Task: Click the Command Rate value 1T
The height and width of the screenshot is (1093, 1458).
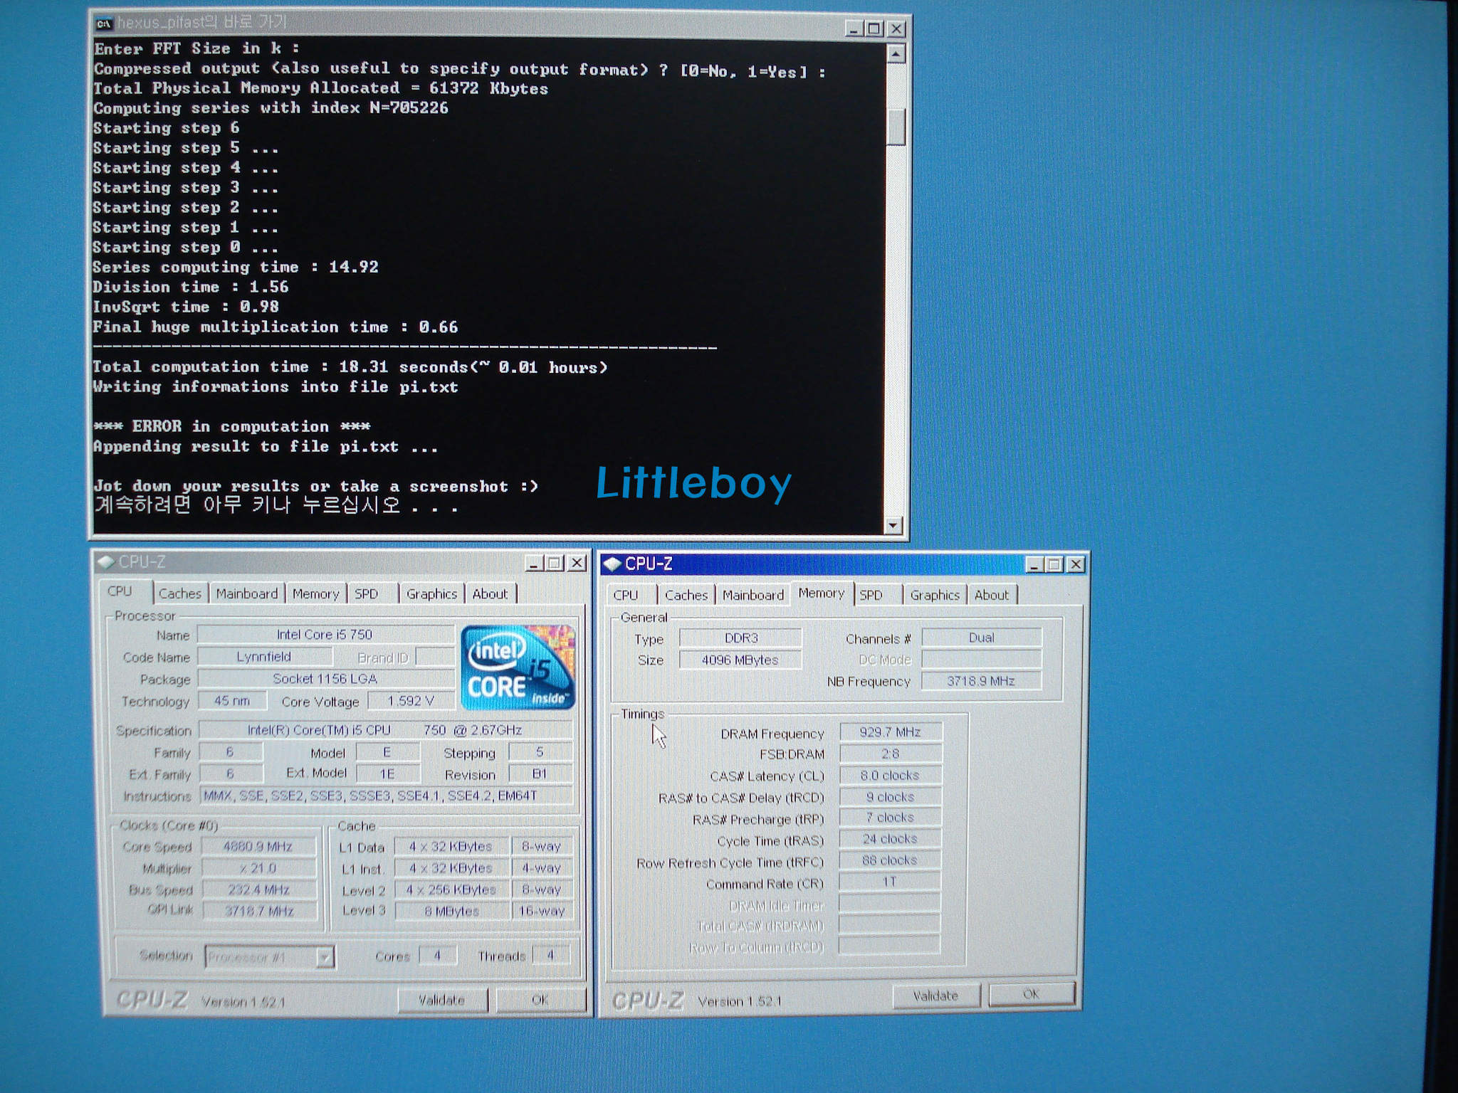Action: click(890, 882)
